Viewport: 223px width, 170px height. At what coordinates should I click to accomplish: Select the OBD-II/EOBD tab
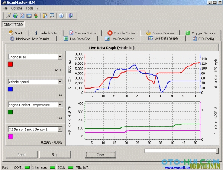pyautogui.click(x=13, y=24)
